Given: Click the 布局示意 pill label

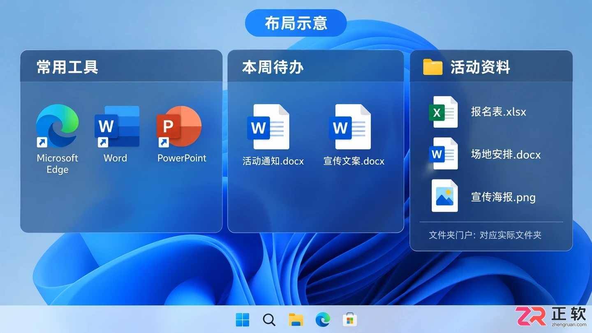Looking at the screenshot, I should (x=296, y=23).
